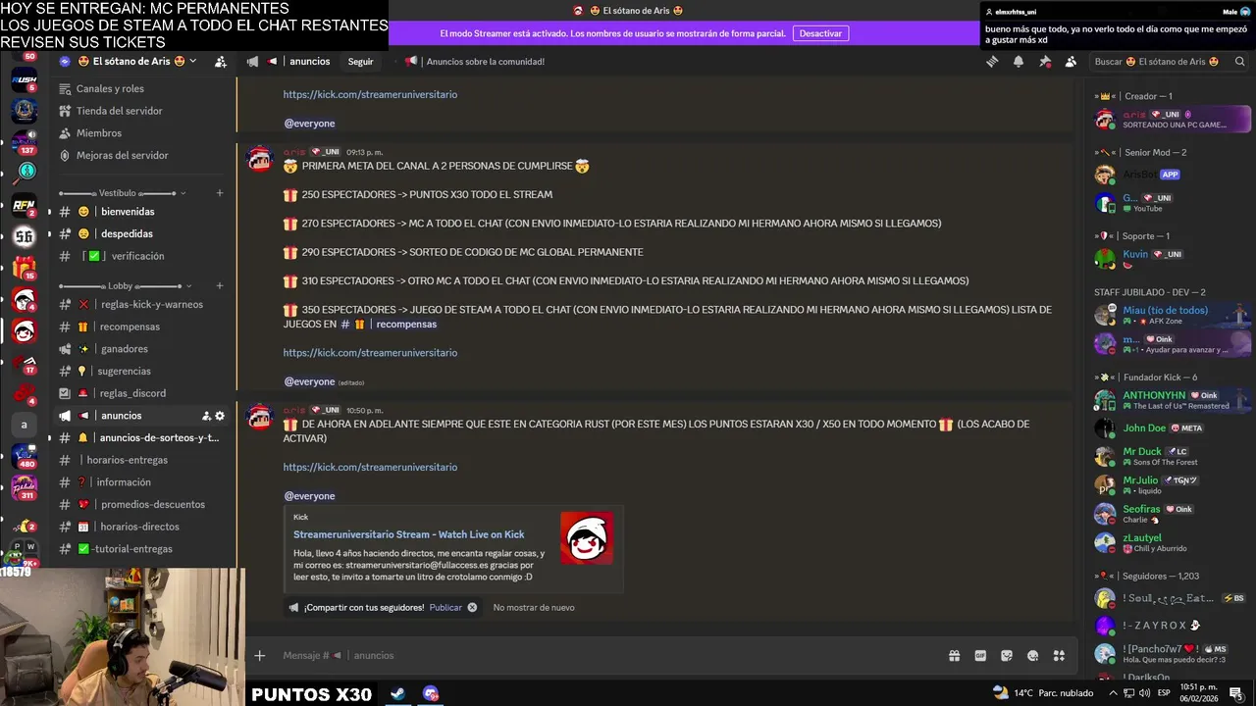Open Streameruniversitario Stream Watch Live link
This screenshot has width=1256, height=706.
coord(409,534)
